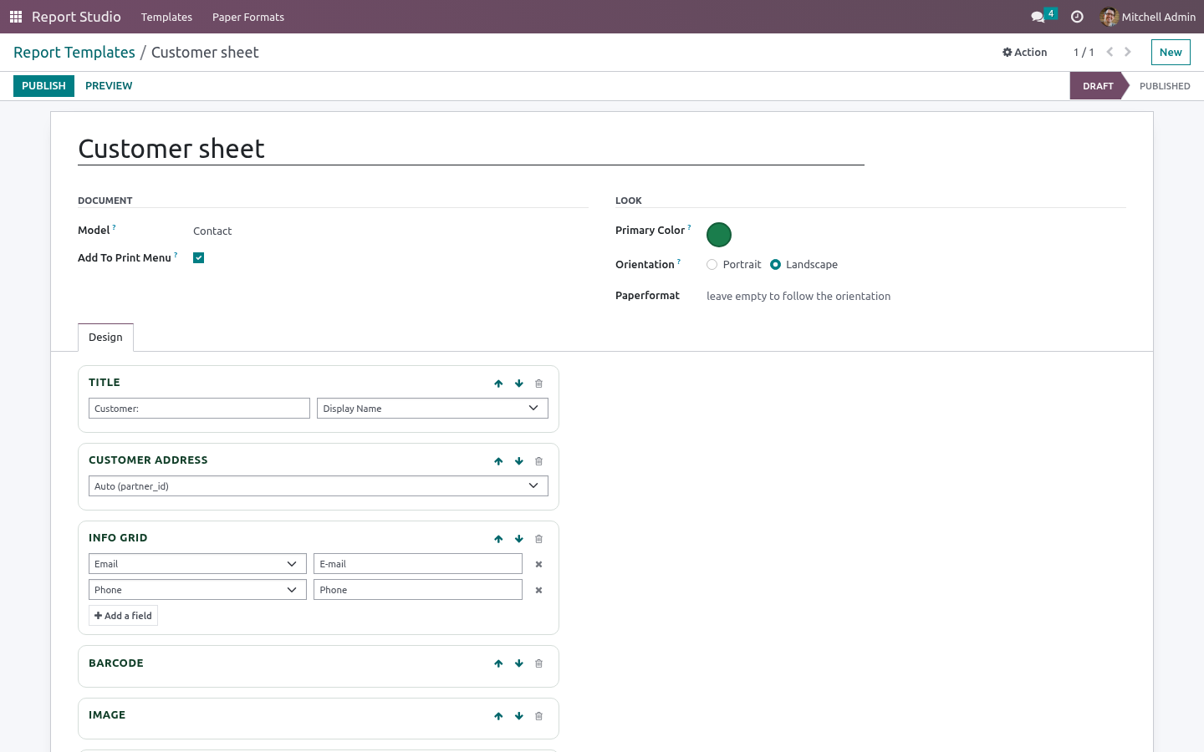The width and height of the screenshot is (1204, 752).
Task: Open the conversations chat icon
Action: [x=1038, y=17]
